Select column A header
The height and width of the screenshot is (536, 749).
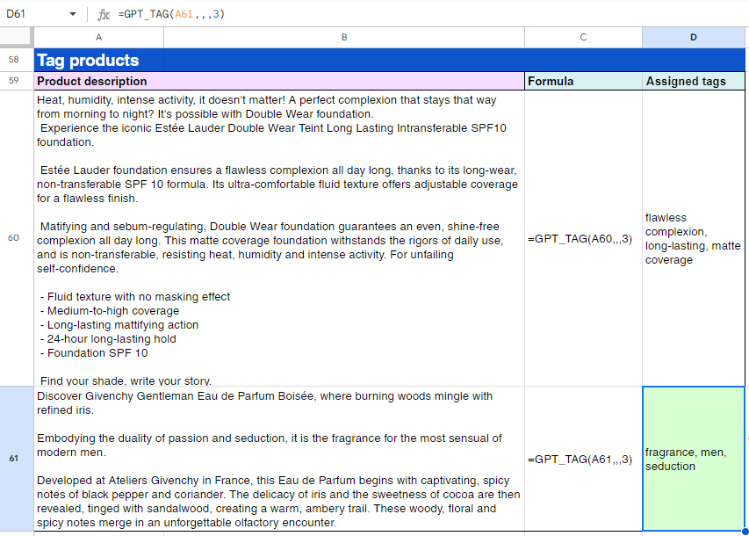(98, 37)
